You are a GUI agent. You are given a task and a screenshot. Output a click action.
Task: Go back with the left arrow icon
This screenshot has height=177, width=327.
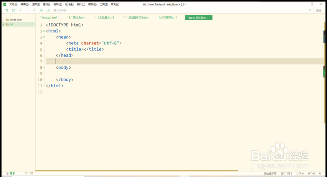pos(21,10)
